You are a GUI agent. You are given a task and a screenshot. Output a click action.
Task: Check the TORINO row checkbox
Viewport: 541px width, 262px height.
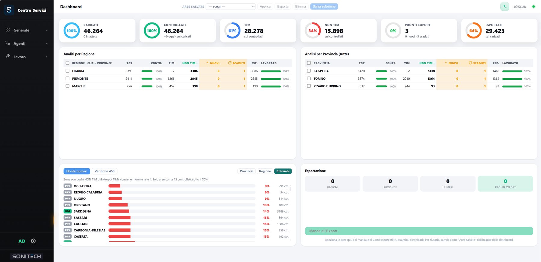309,79
